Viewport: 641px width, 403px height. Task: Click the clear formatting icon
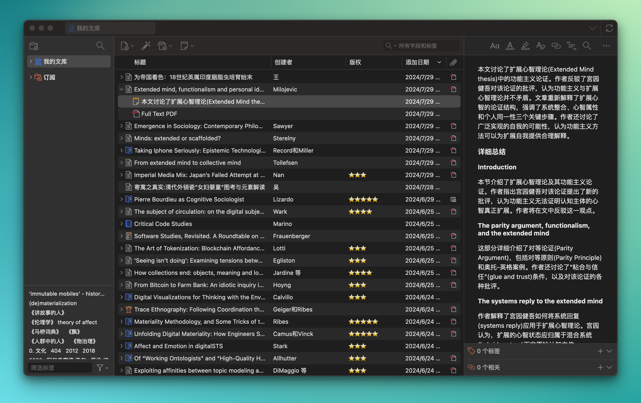point(541,46)
